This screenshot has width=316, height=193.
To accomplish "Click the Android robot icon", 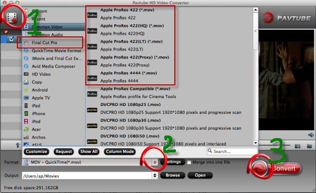I will pyautogui.click(x=26, y=90).
